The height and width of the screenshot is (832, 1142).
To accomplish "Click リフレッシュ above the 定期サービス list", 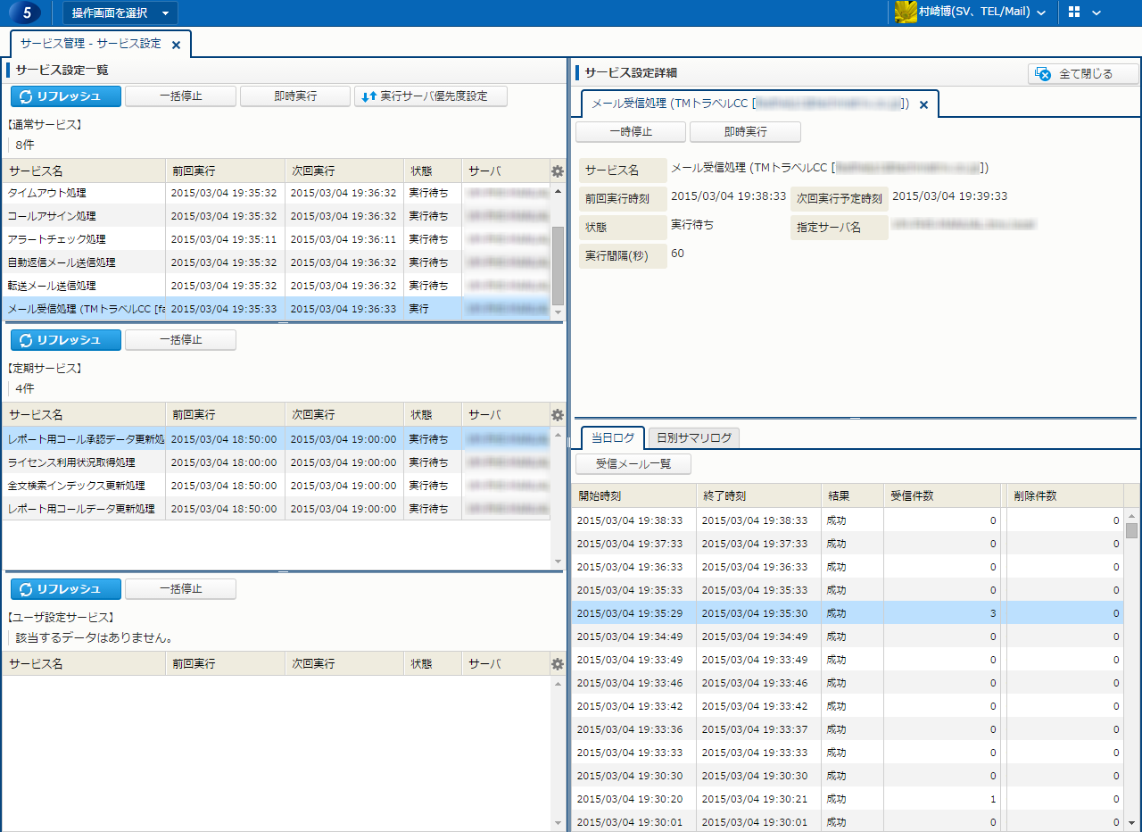I will click(66, 340).
